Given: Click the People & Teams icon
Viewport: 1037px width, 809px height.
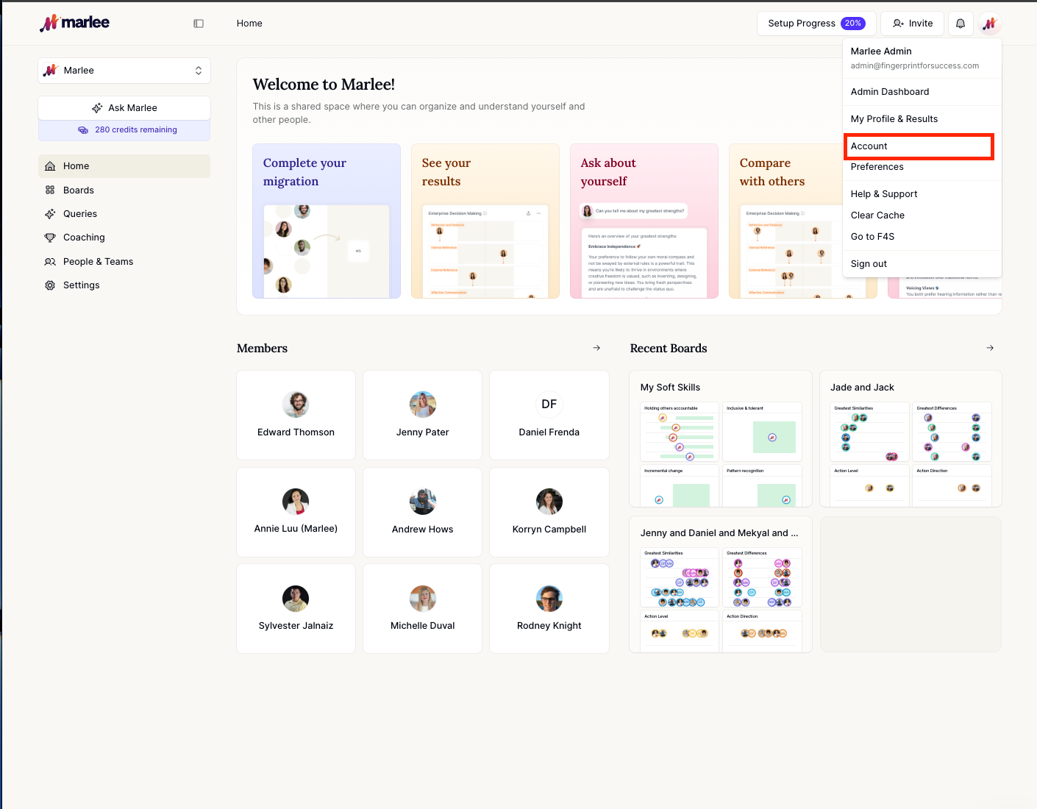Looking at the screenshot, I should click(x=50, y=262).
